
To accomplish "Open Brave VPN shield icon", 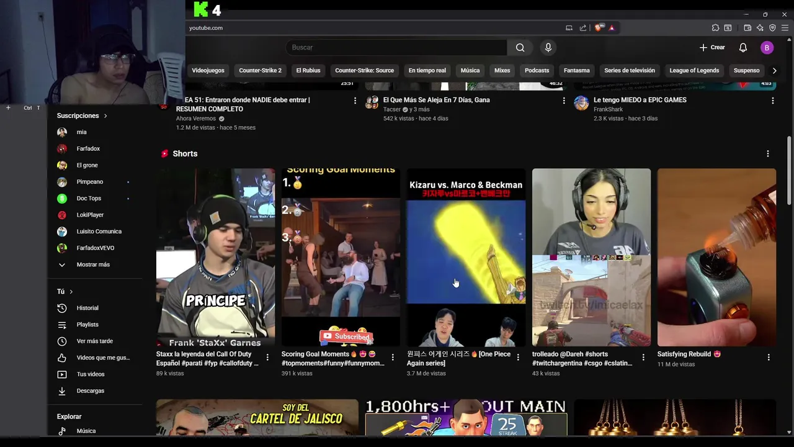I will coord(772,28).
